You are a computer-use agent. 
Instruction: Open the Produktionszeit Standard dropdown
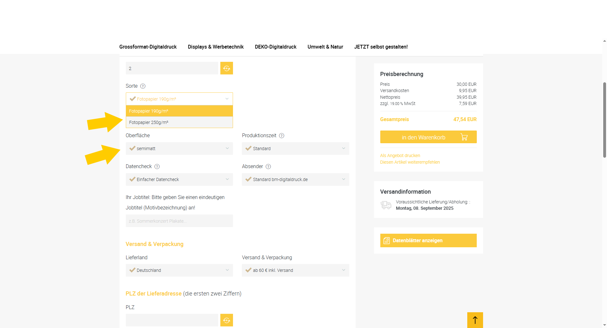point(295,149)
